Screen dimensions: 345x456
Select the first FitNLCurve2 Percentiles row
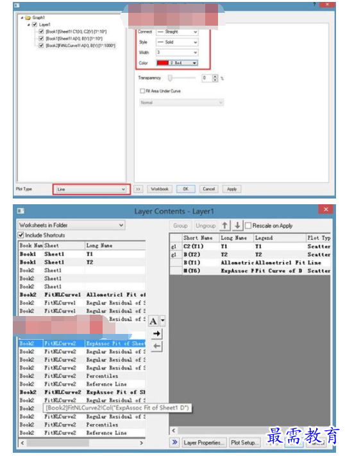(x=82, y=376)
